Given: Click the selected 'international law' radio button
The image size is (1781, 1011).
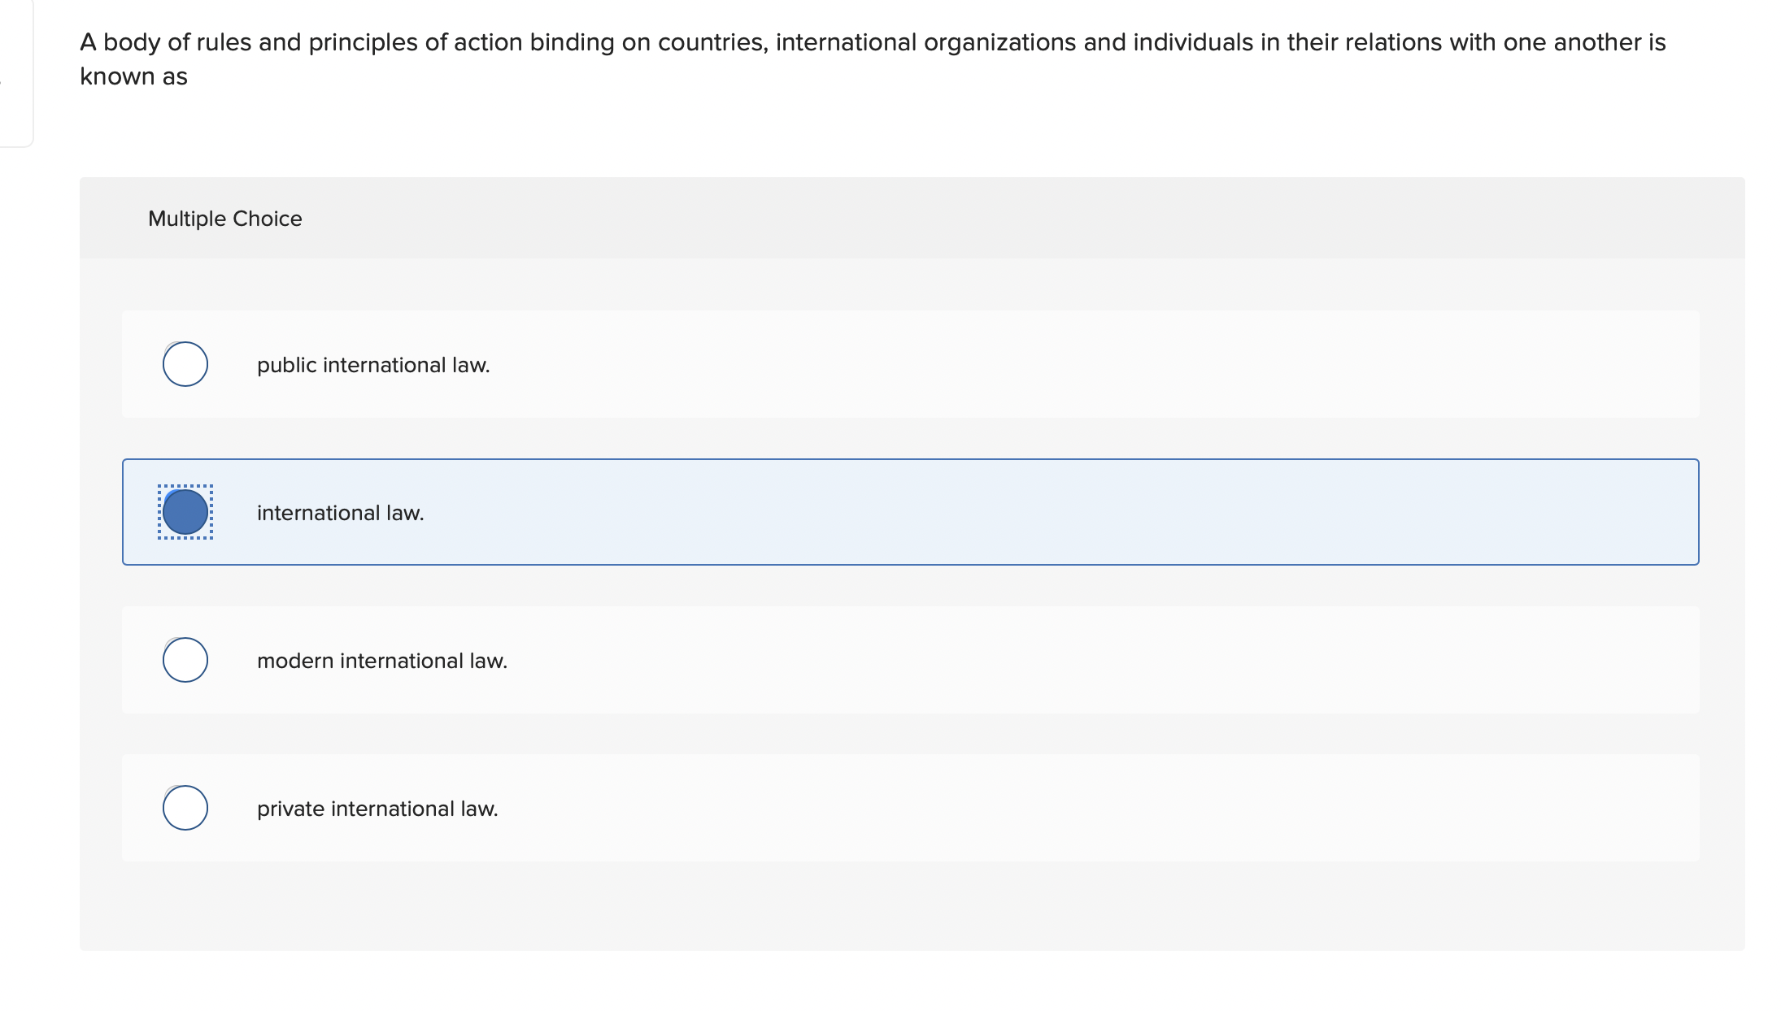Looking at the screenshot, I should coord(185,512).
